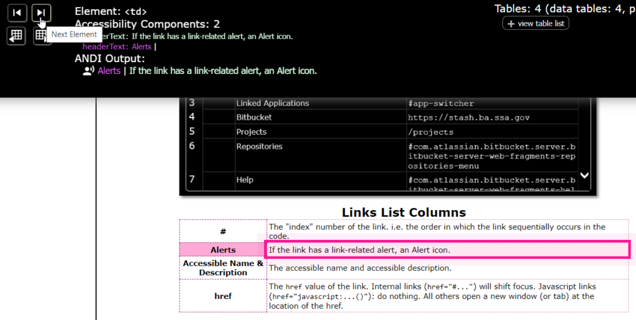The width and height of the screenshot is (636, 320).
Task: Click the # row header cell
Action: tap(223, 231)
